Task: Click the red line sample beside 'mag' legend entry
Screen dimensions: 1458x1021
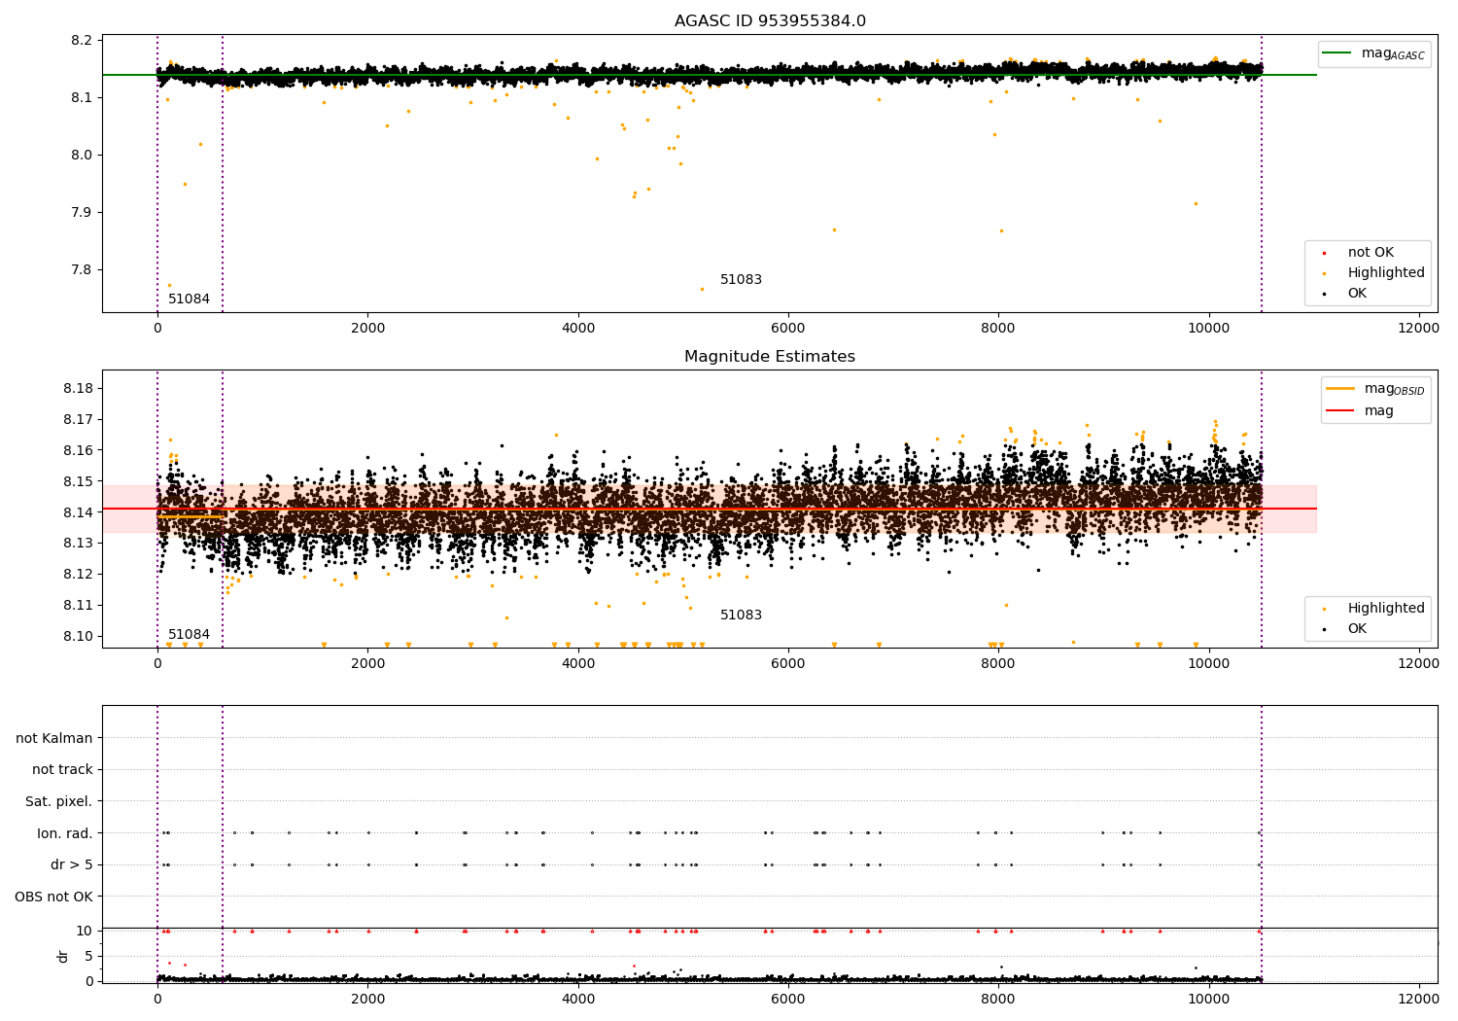Action: tap(1340, 411)
